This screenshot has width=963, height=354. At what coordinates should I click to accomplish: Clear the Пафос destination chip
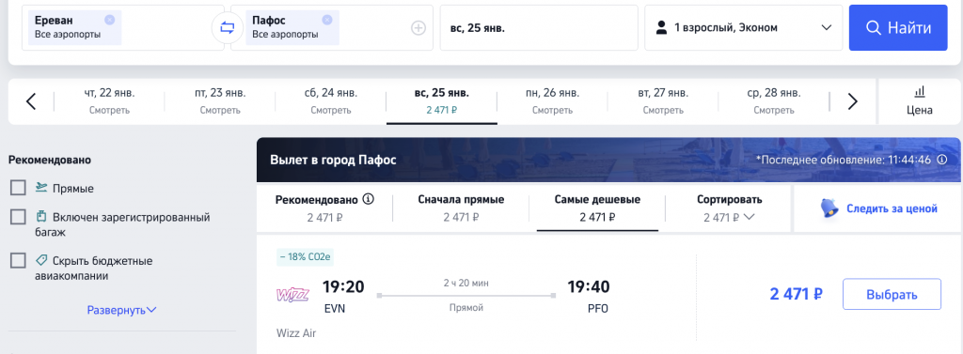327,20
